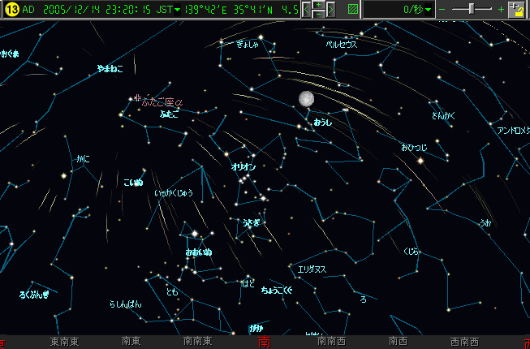Screen dimensions: 530x349
Task: Click the red 南 direction marker
Action: 264,343
